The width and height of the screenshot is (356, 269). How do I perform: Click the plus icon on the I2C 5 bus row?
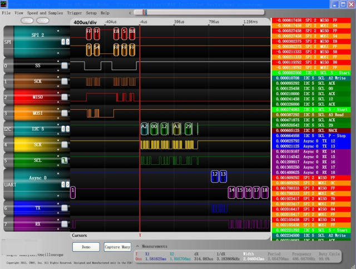(x=58, y=134)
